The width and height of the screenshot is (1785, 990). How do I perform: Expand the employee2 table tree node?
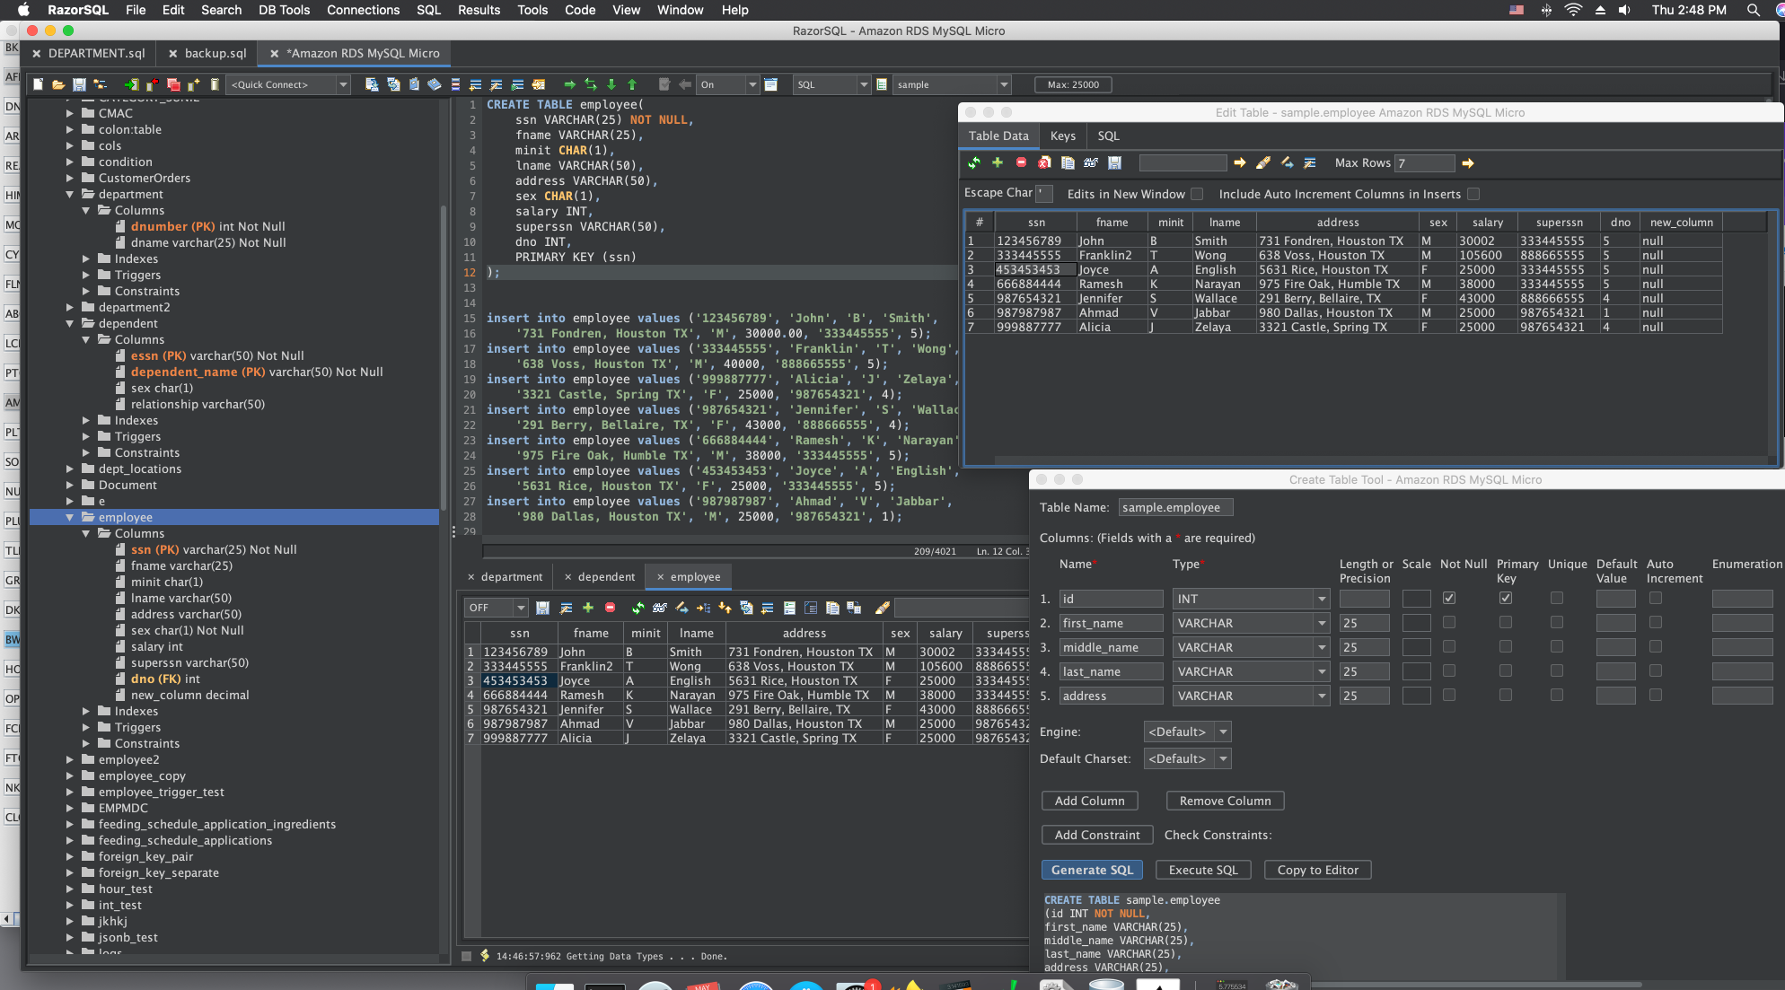(70, 759)
